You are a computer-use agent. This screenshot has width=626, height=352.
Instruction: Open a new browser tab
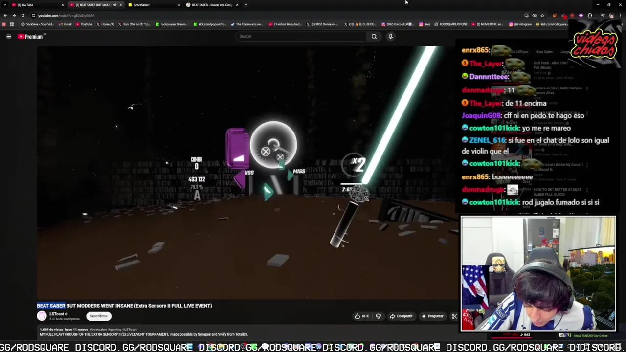246,5
